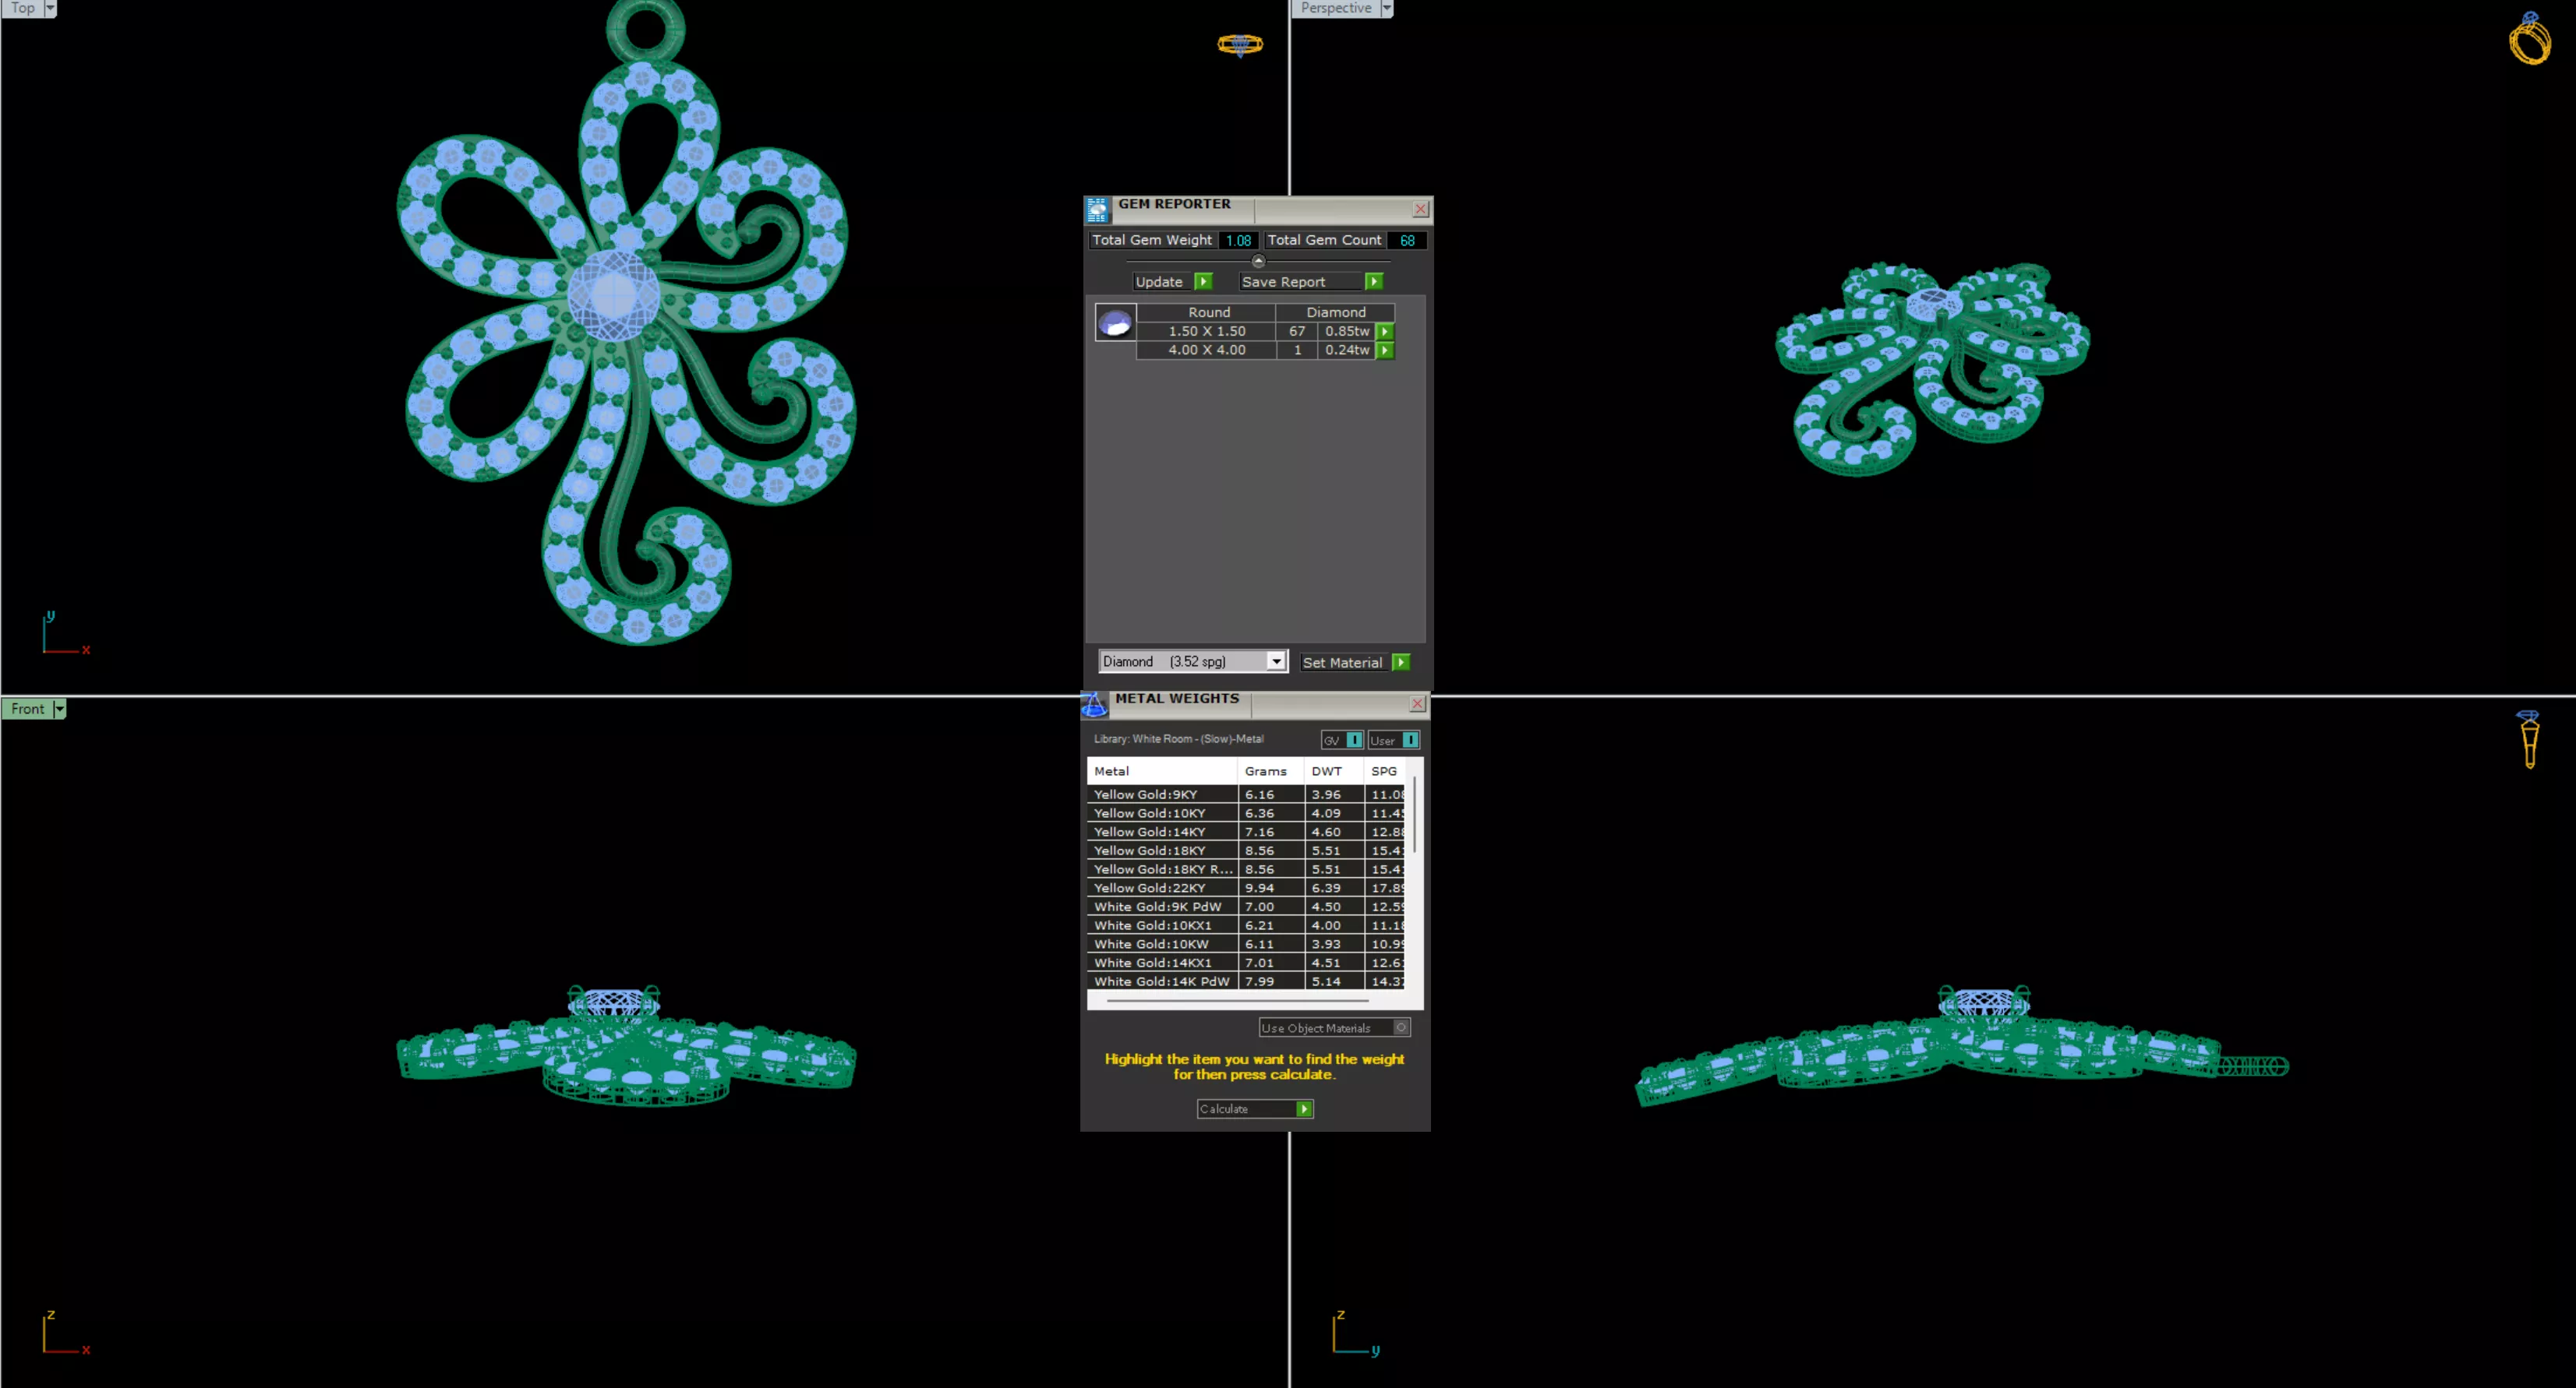Open the Front viewport dropdown arrow
Screen dimensions: 2576x1388
tap(59, 709)
